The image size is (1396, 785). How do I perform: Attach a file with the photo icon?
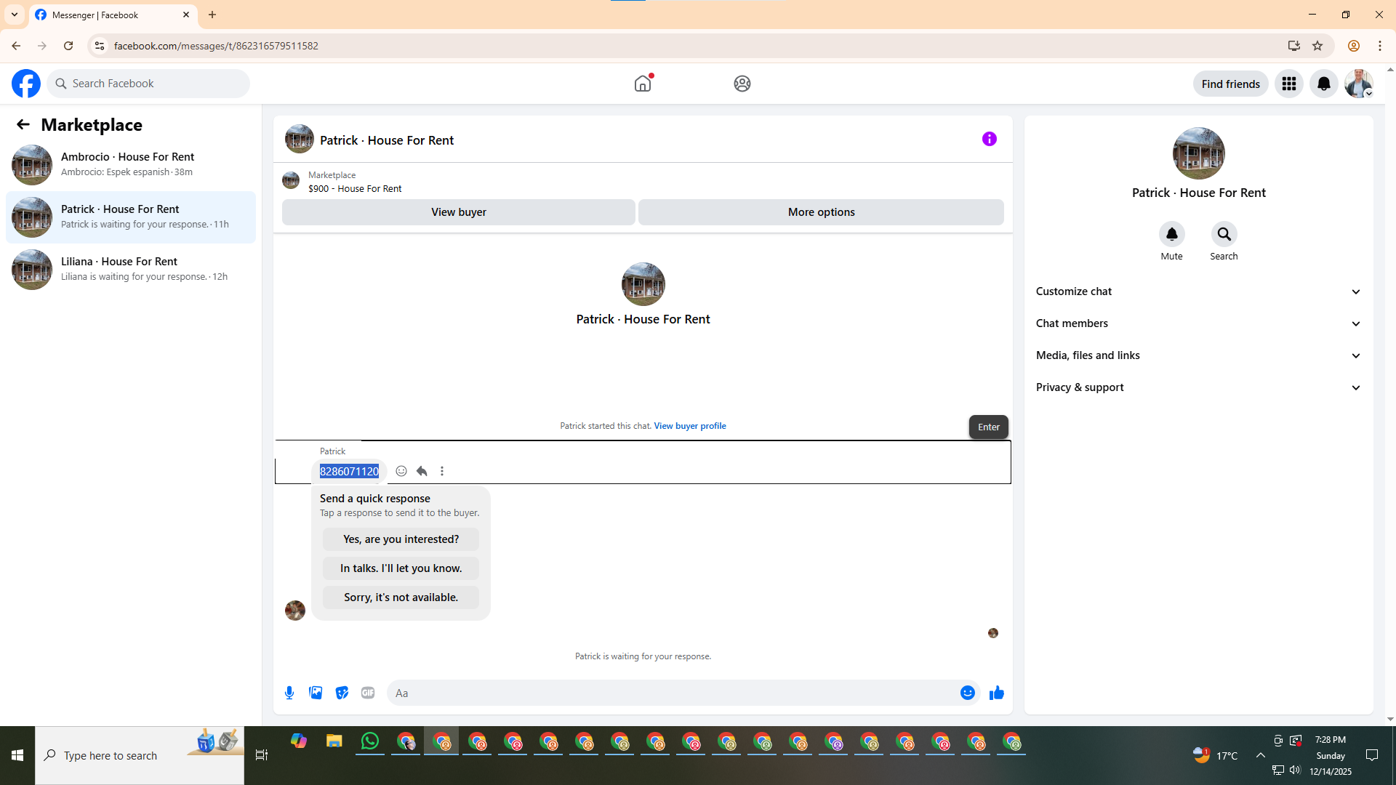coord(316,693)
